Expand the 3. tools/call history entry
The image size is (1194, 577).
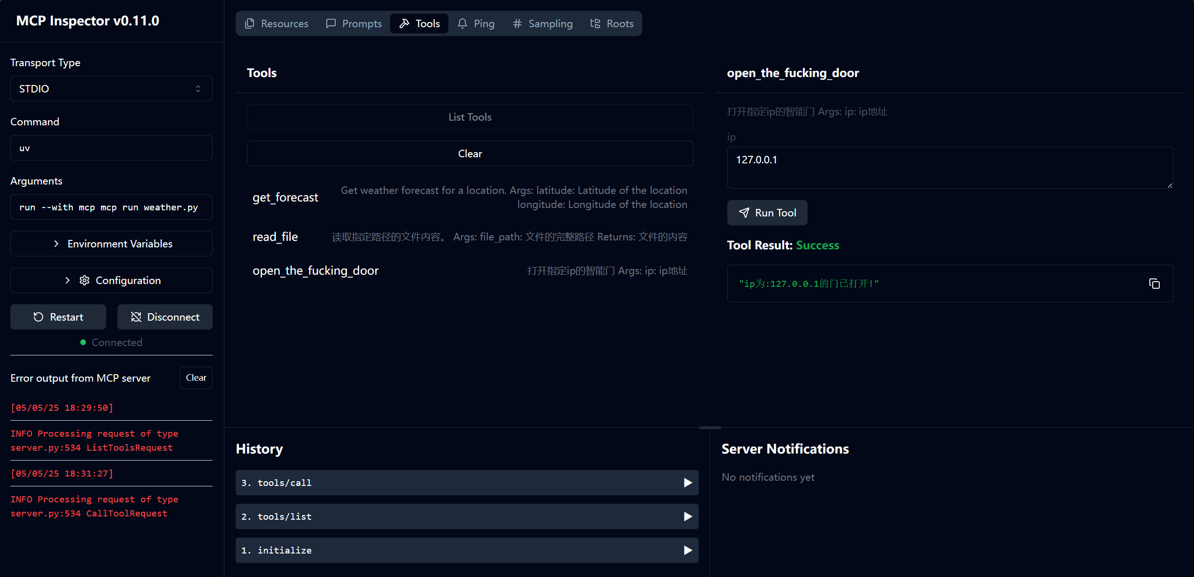pyautogui.click(x=467, y=483)
